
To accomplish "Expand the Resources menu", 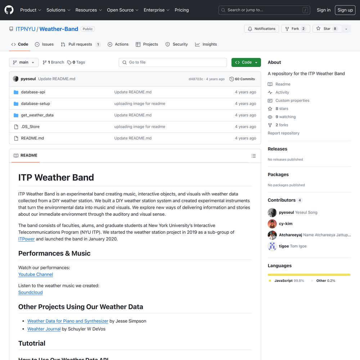I will 89,10.
